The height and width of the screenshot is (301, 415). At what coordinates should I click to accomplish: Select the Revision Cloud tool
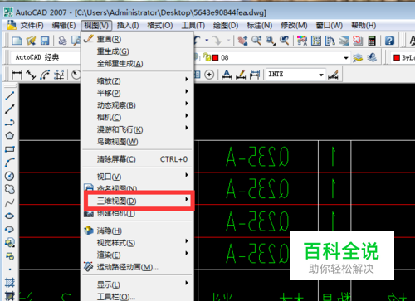[x=10, y=189]
